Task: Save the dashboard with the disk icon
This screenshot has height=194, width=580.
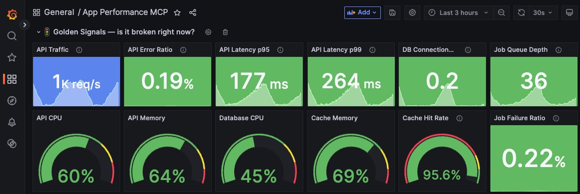Action: coord(392,12)
